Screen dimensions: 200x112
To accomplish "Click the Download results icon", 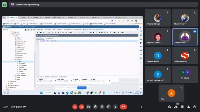I will (119, 33).
